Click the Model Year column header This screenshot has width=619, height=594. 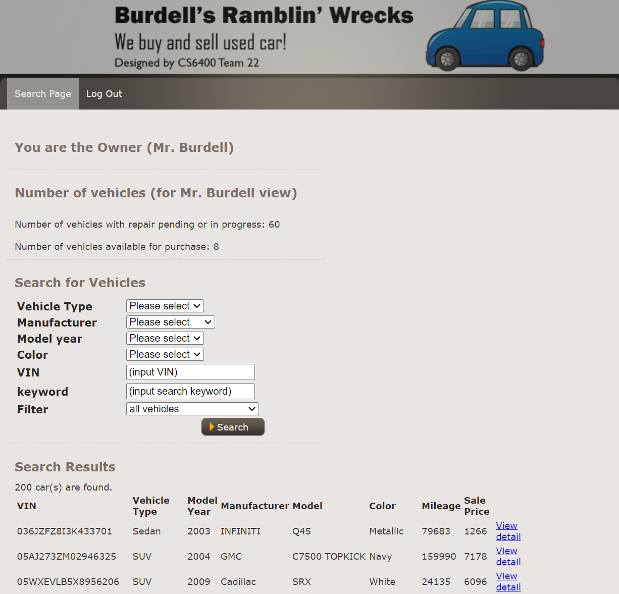coord(202,506)
